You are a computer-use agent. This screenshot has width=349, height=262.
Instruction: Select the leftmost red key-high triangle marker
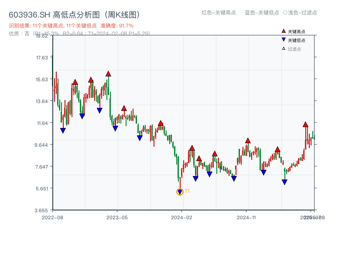point(75,82)
